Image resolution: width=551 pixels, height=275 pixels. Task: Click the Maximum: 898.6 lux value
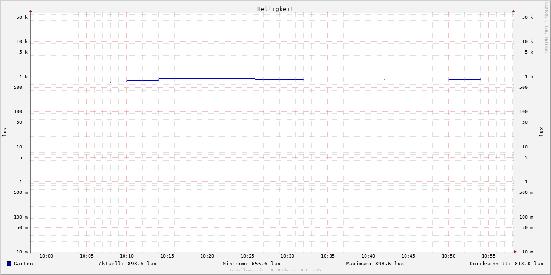[375, 264]
